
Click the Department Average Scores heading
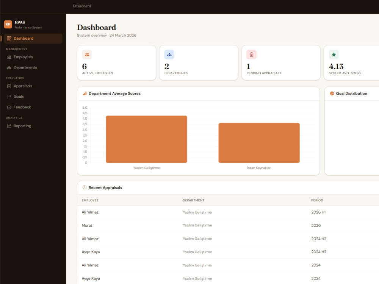tap(114, 94)
